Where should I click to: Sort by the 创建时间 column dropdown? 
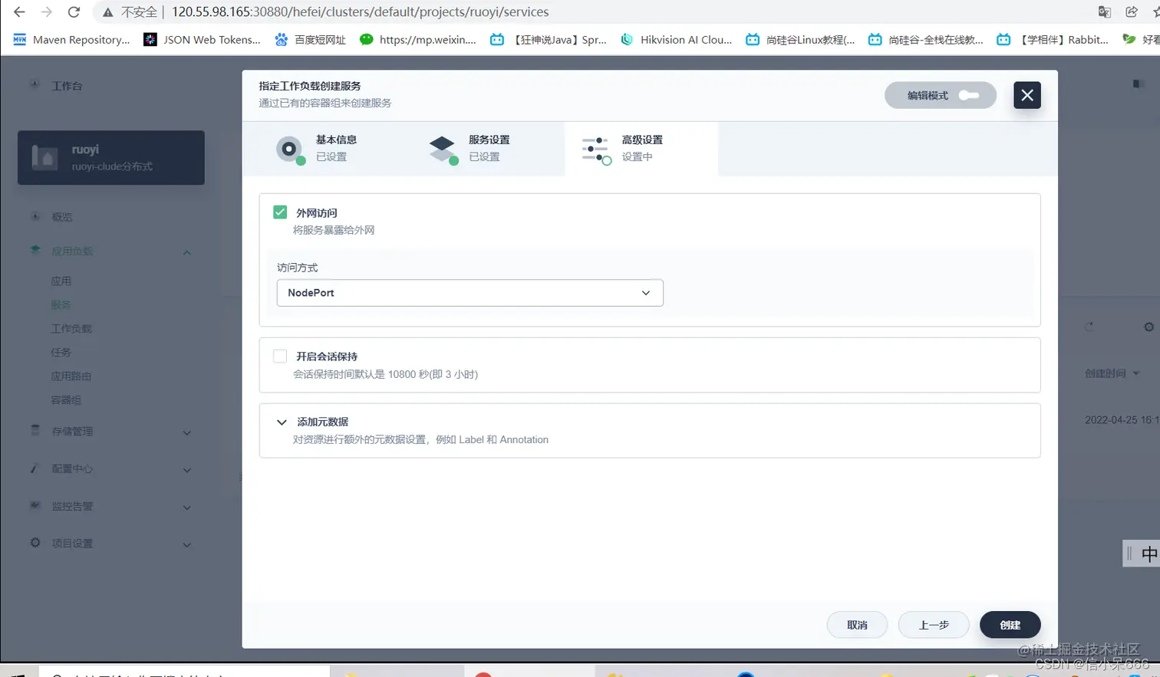tap(1112, 373)
